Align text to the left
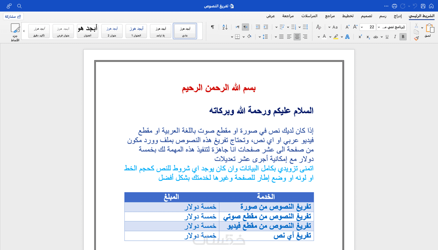Screen dimensions: 438x250 tap(289, 37)
